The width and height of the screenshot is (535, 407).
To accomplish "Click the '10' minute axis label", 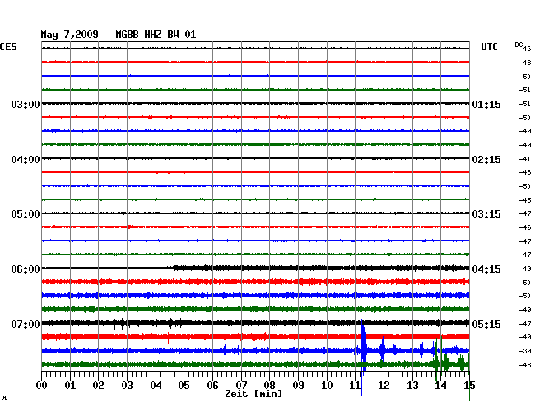I will click(x=327, y=385).
